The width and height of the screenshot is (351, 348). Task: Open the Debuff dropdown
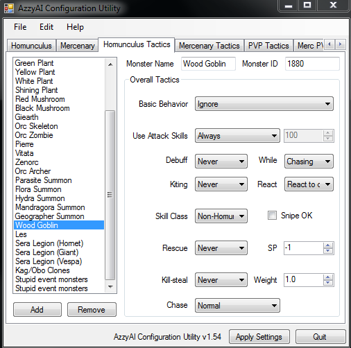click(221, 162)
